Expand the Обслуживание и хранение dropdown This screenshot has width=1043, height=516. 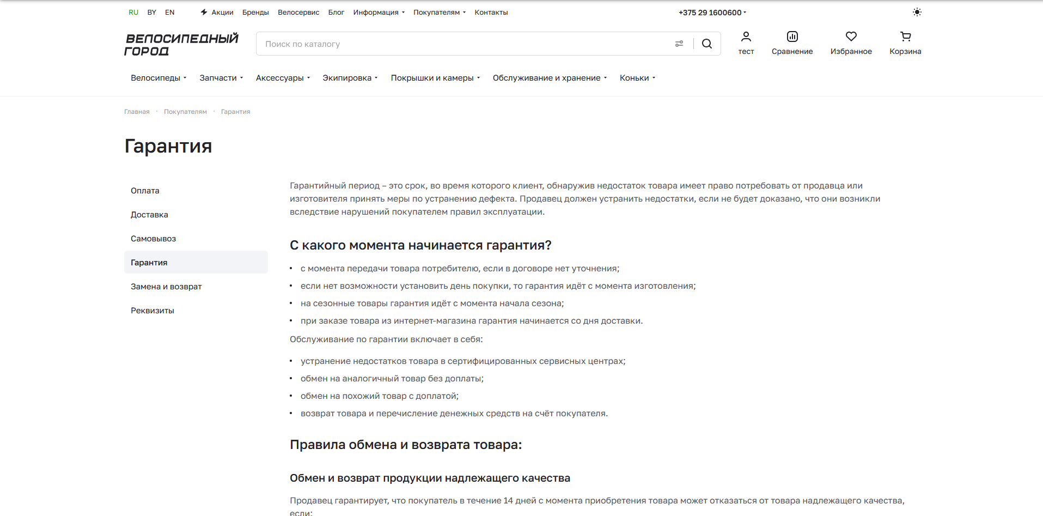click(x=548, y=77)
